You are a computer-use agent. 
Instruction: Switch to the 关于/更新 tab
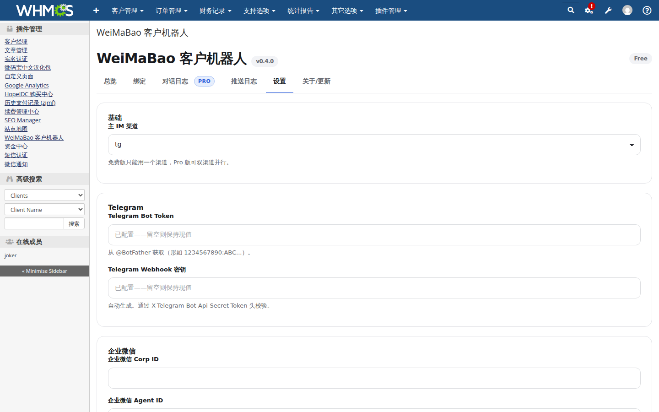pos(316,81)
